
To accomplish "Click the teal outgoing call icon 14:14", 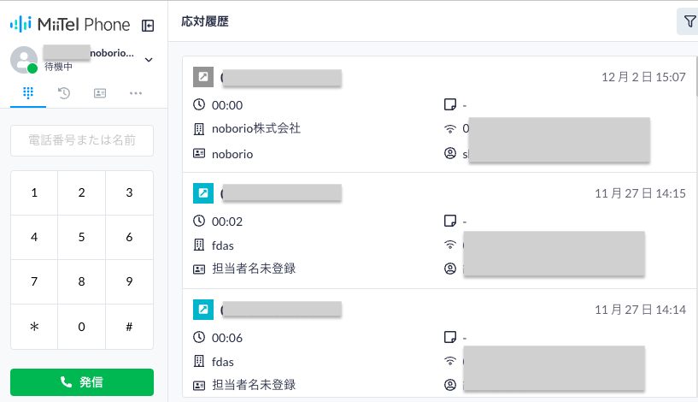I will point(203,310).
